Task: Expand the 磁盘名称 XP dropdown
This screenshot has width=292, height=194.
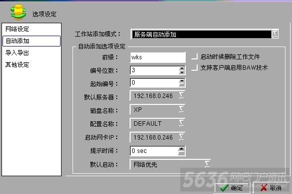Action: tap(182, 109)
